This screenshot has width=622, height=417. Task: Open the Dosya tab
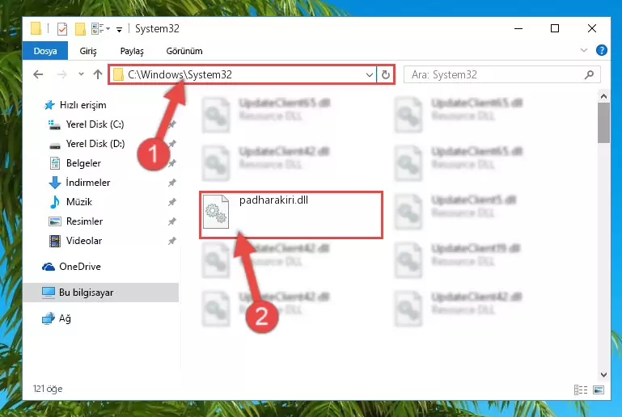(x=45, y=51)
